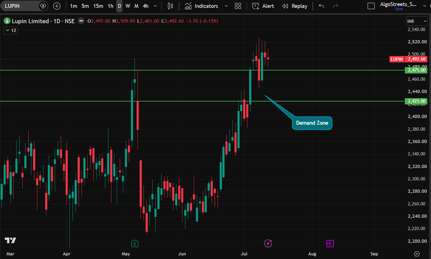Click the purple earnings E marker in August

click(x=330, y=244)
